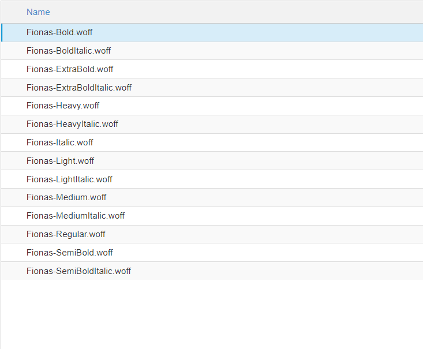Choose the Fionas-ExtraBold.woff entry
Screen dimensions: 423x349
212,69
